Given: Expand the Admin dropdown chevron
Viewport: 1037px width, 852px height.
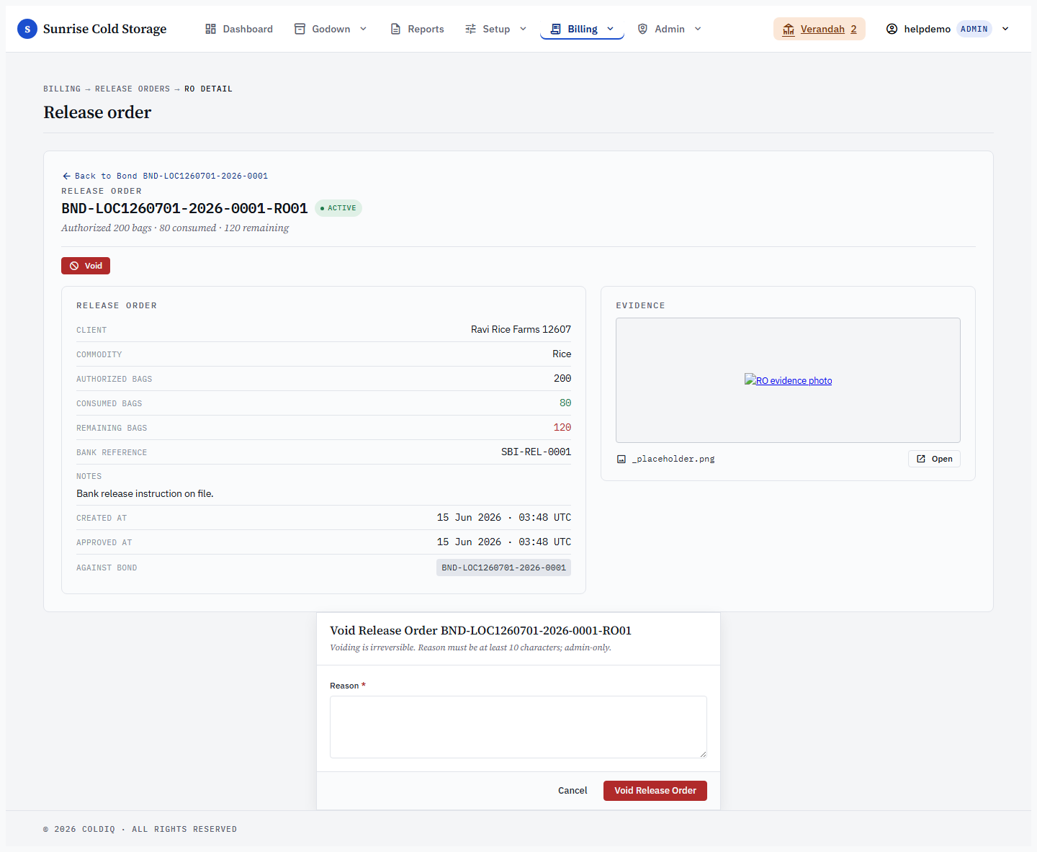Looking at the screenshot, I should click(698, 29).
